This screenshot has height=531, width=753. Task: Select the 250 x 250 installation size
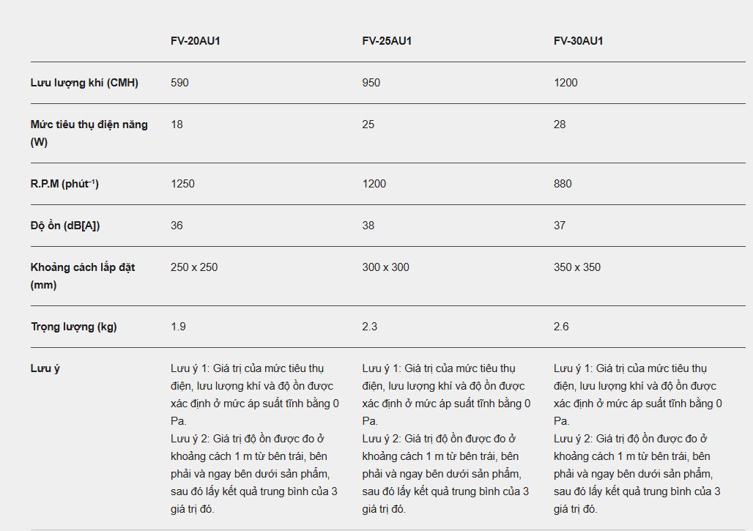tap(194, 267)
